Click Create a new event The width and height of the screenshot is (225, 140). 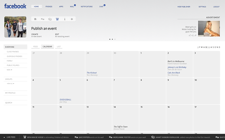point(36,35)
